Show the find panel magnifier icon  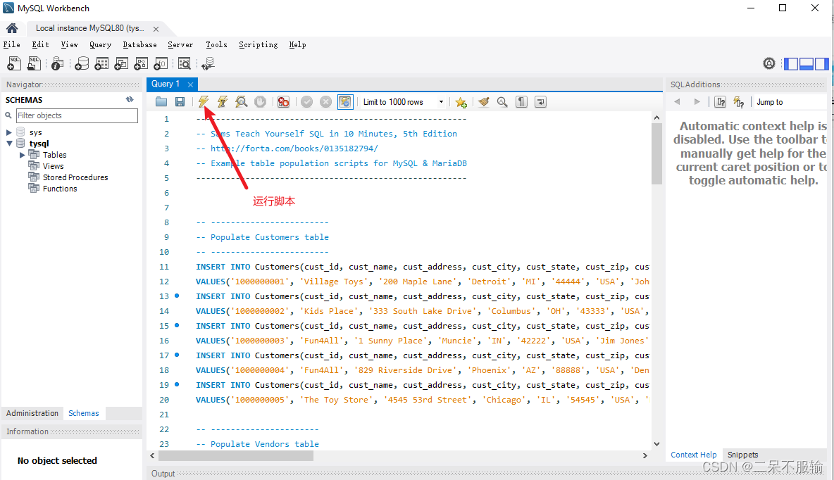coord(502,101)
